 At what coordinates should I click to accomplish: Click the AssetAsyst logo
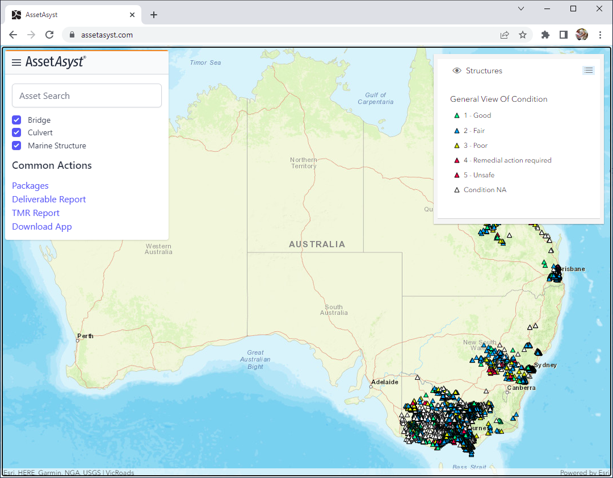click(x=56, y=62)
